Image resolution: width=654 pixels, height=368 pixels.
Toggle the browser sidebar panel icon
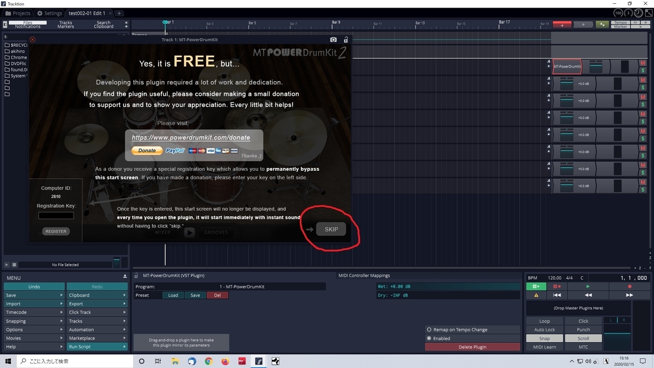point(5,25)
